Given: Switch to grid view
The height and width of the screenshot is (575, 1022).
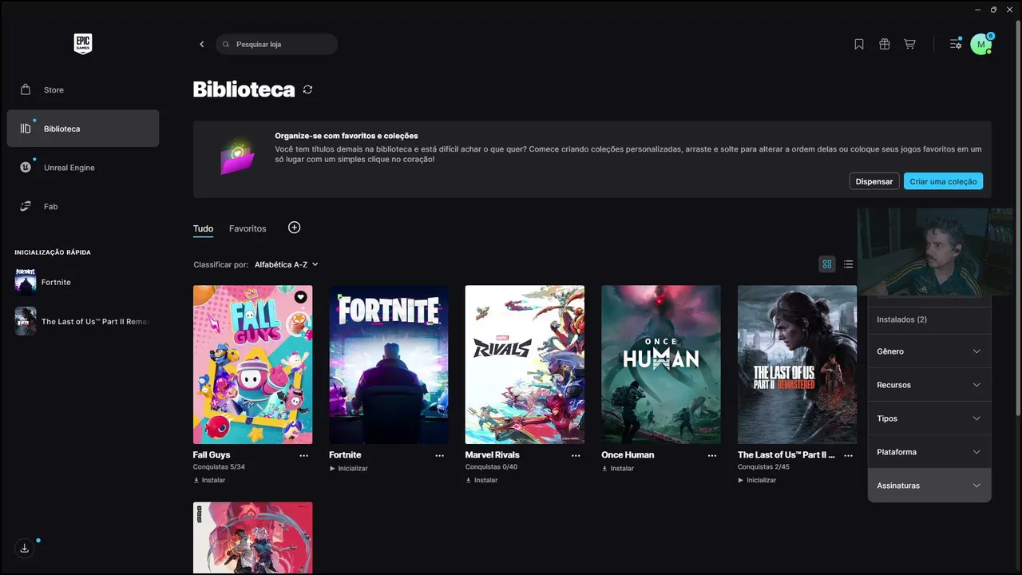Looking at the screenshot, I should pyautogui.click(x=827, y=264).
